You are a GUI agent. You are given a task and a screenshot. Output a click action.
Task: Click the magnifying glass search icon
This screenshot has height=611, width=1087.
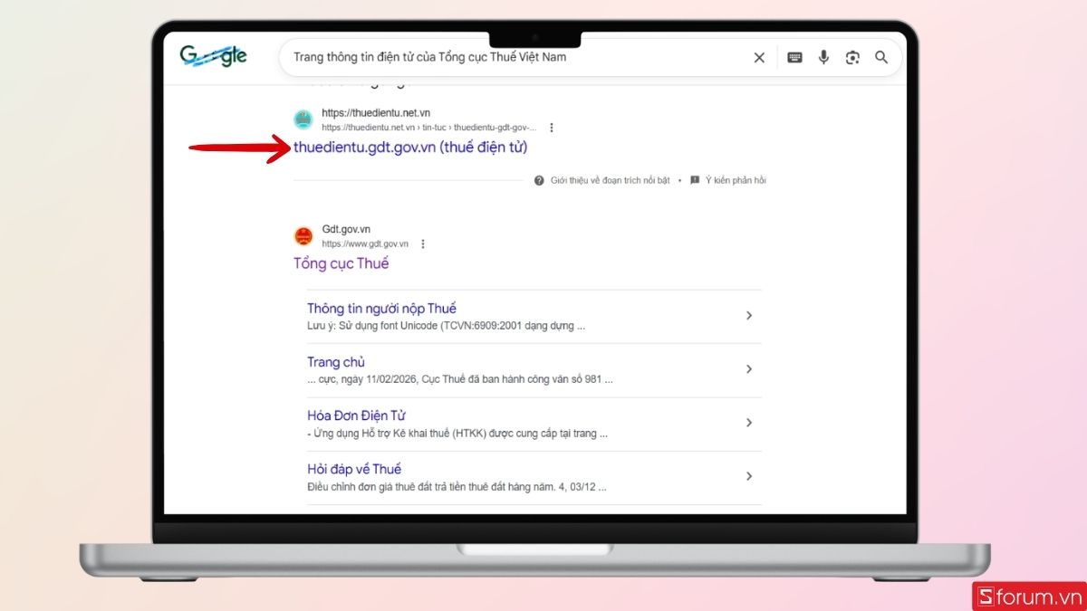point(881,57)
